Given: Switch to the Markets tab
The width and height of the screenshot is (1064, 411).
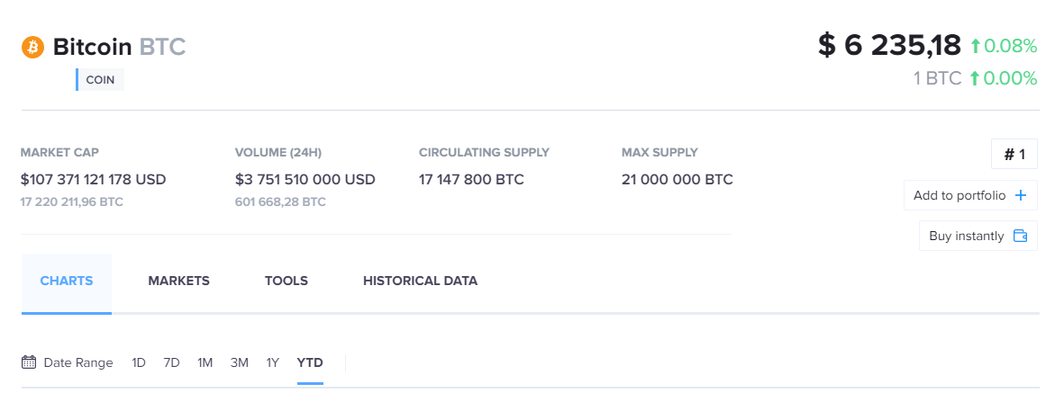Looking at the screenshot, I should click(178, 281).
